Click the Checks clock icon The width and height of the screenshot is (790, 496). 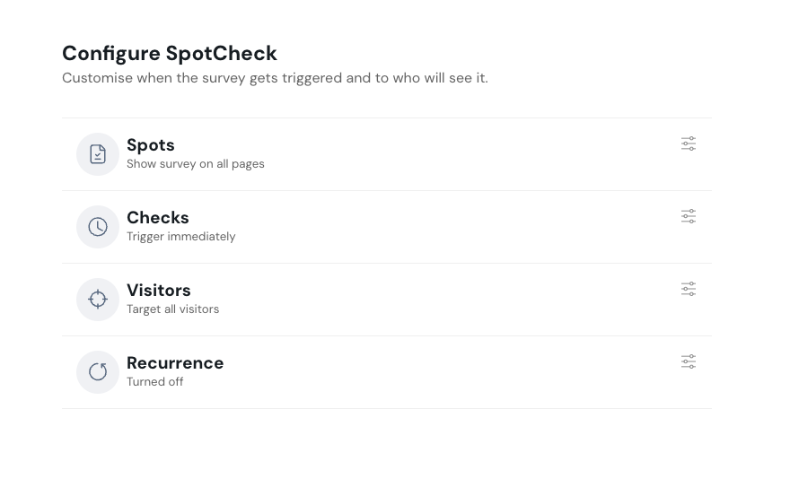98,227
